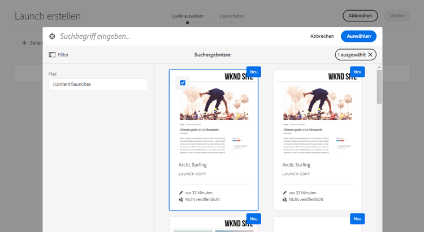Click the Neu badge on the first card
424x232 pixels.
[254, 72]
